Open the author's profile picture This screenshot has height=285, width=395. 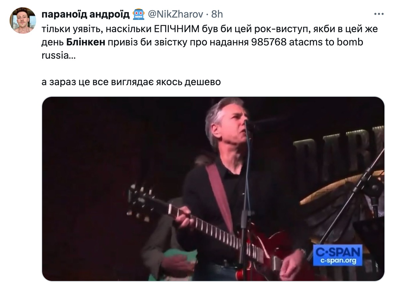point(23,21)
